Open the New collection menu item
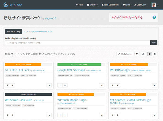The image size is (163, 121). pyautogui.click(x=79, y=5)
